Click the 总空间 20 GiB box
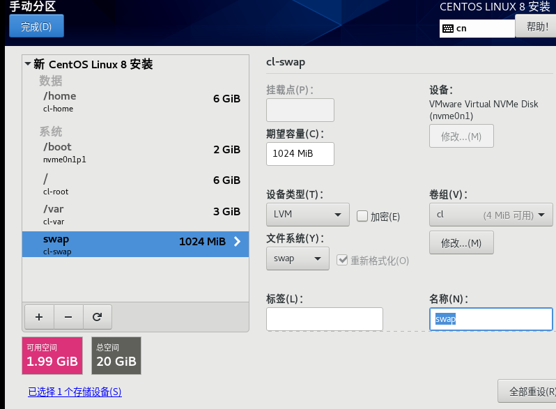 pos(116,355)
